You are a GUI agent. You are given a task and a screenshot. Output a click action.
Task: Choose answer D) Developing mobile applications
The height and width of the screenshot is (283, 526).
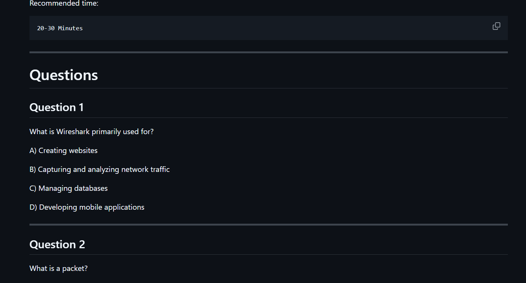pyautogui.click(x=87, y=207)
